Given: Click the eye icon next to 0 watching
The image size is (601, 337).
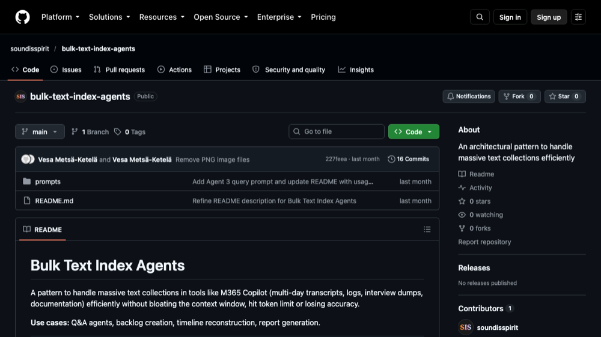Looking at the screenshot, I should (x=462, y=215).
